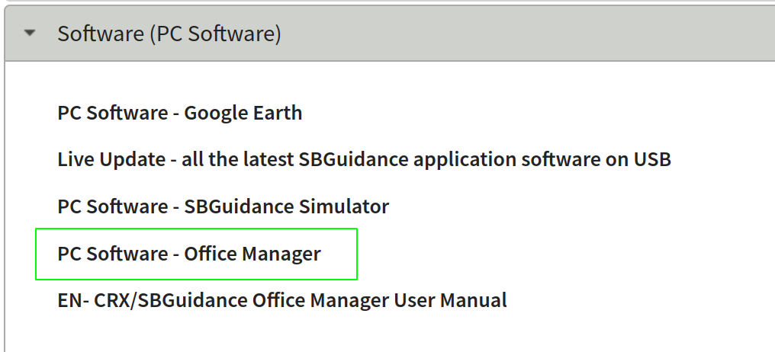
Task: Click the words "Google Earth" in the first link
Action: coord(243,113)
